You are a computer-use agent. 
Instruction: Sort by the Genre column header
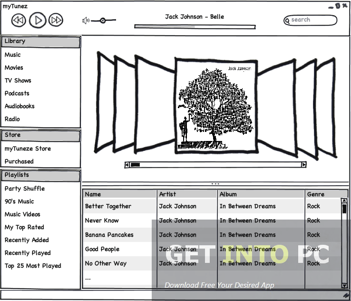[x=326, y=194]
